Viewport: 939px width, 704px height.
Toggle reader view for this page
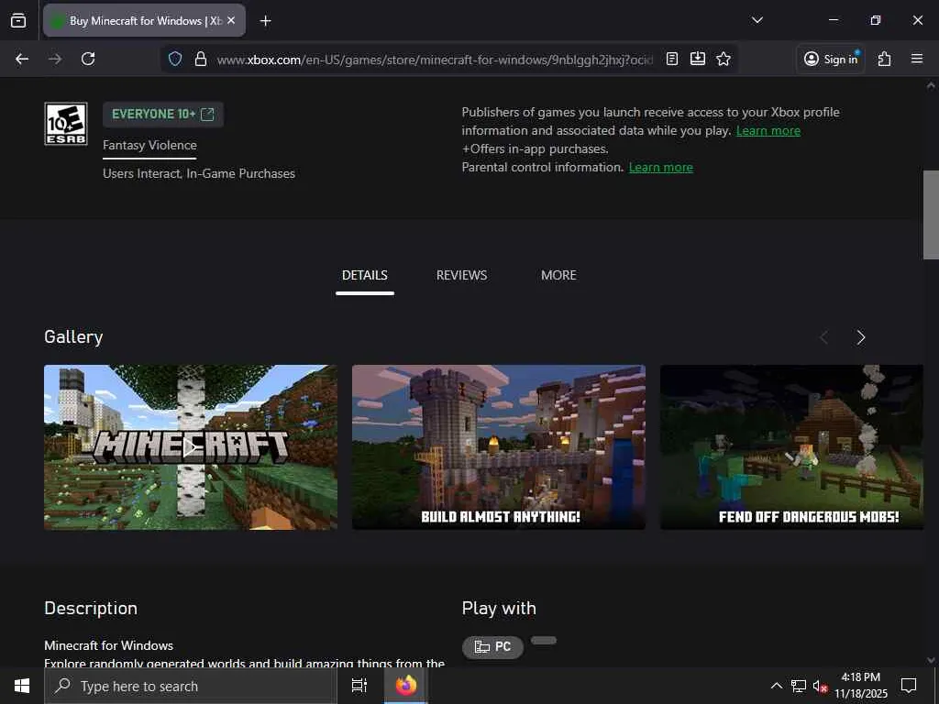(x=672, y=59)
